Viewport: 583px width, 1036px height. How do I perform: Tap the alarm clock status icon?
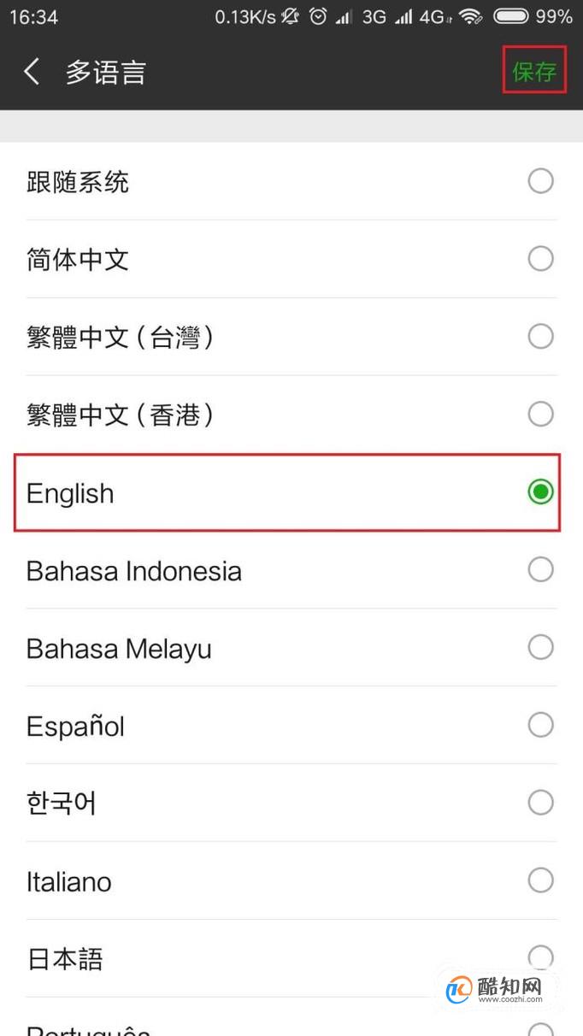click(318, 16)
